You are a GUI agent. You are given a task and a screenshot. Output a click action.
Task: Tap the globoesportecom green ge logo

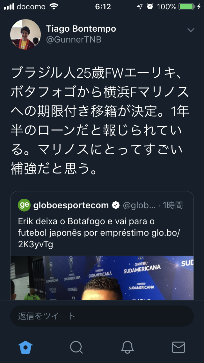click(24, 205)
